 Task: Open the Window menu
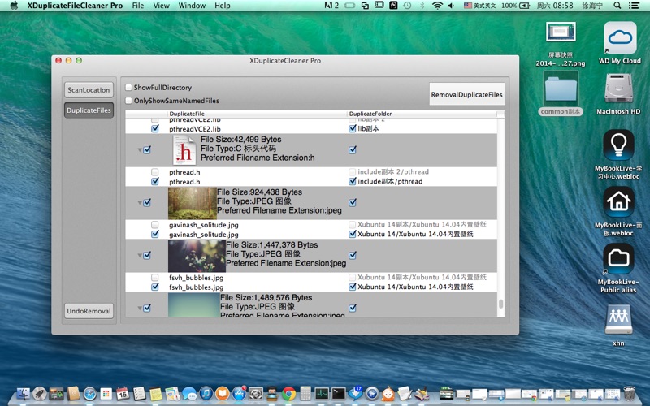pyautogui.click(x=192, y=6)
